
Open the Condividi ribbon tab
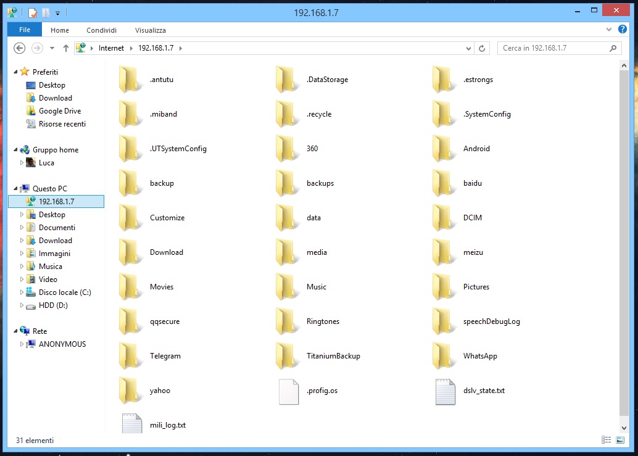point(101,30)
